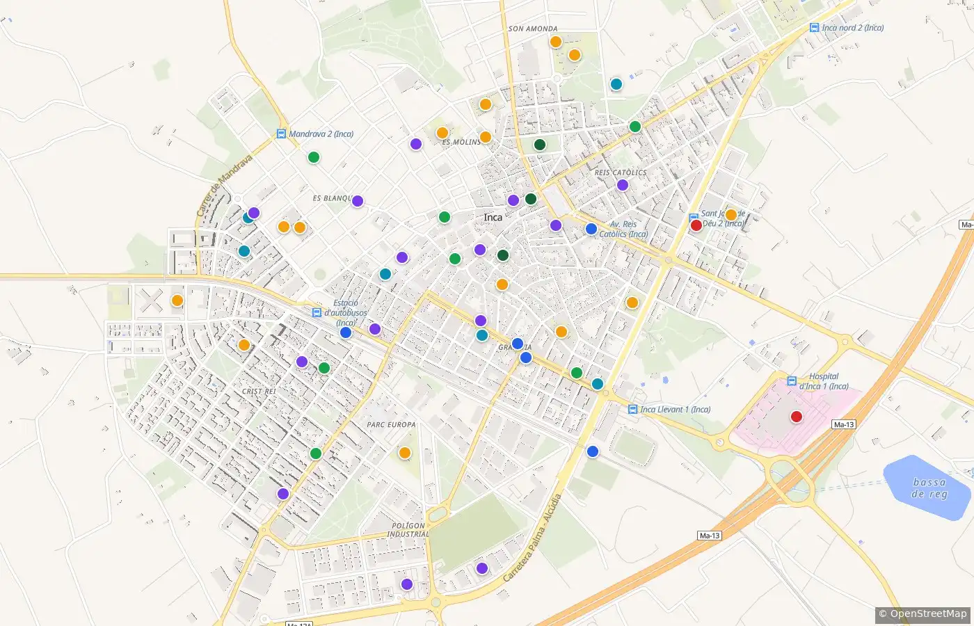
Task: Open the Estació d'autobusos bus station icon
Action: tap(317, 313)
